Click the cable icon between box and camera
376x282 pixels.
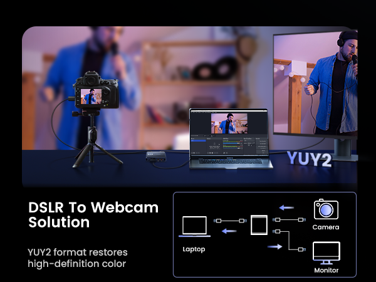289,220
